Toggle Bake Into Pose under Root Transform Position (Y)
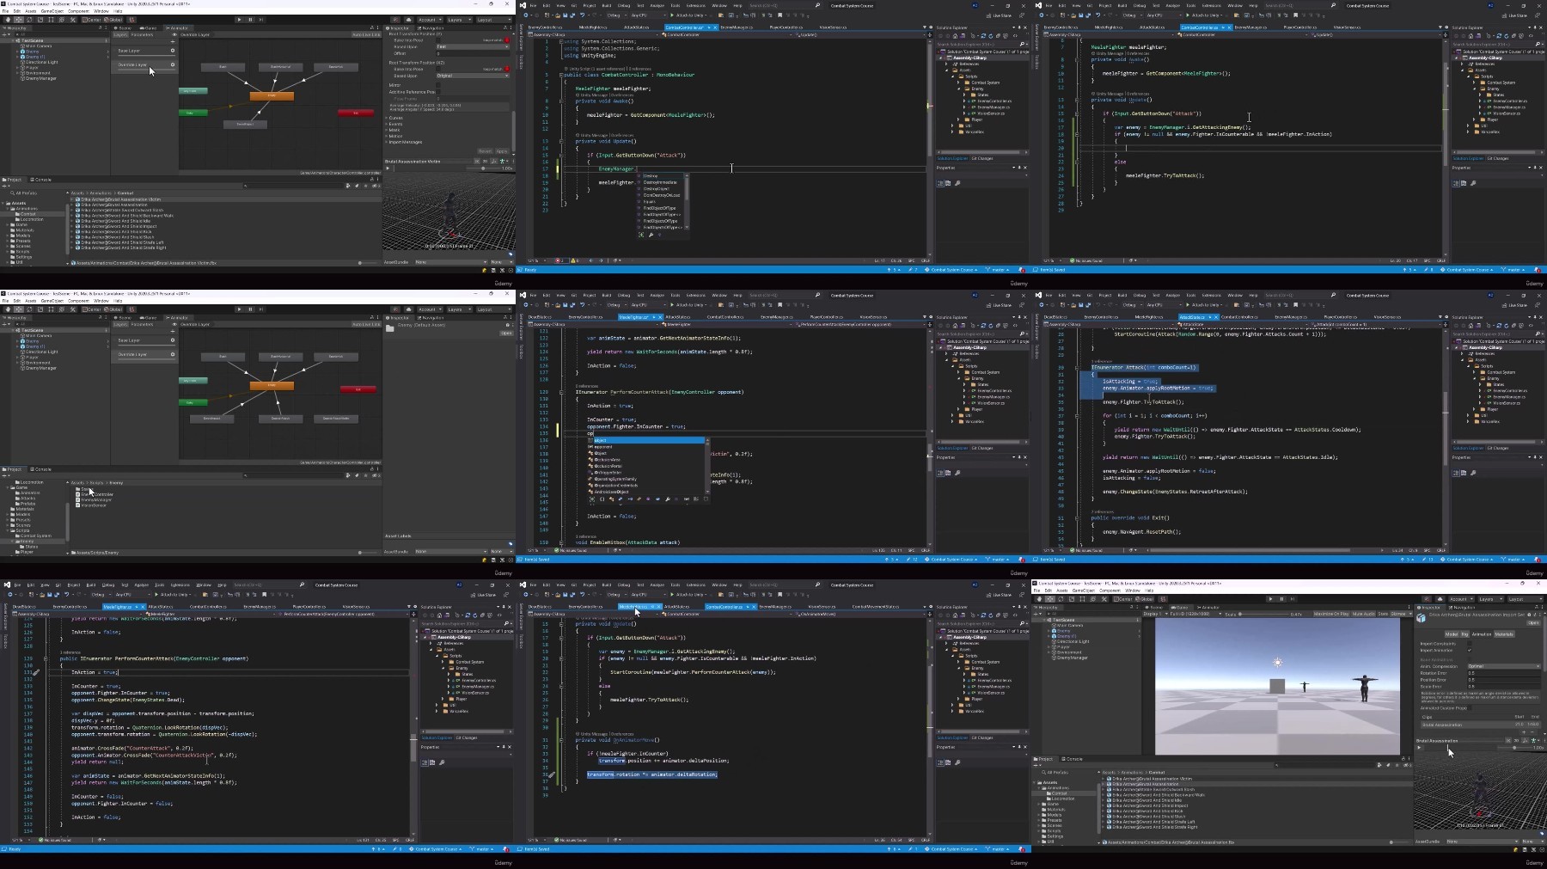The height and width of the screenshot is (869, 1547). point(438,40)
